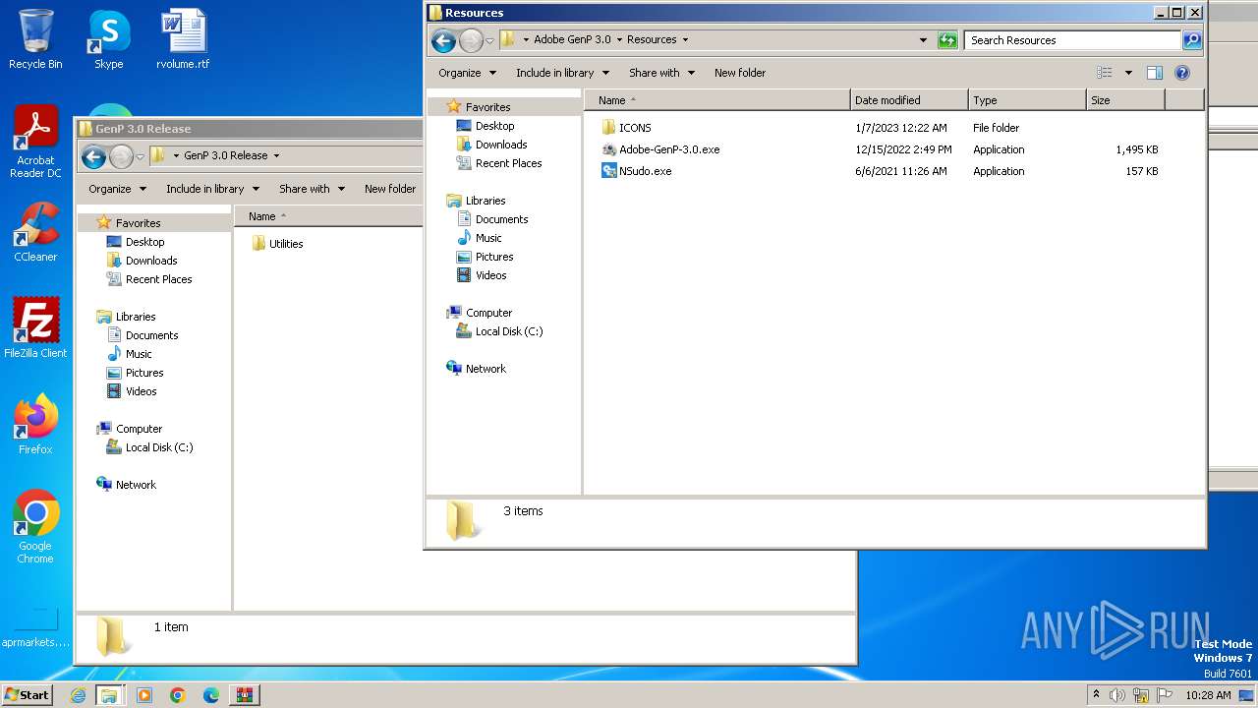Screen dimensions: 1258x708
Task: Select the NSudo.exe file
Action: (637, 171)
